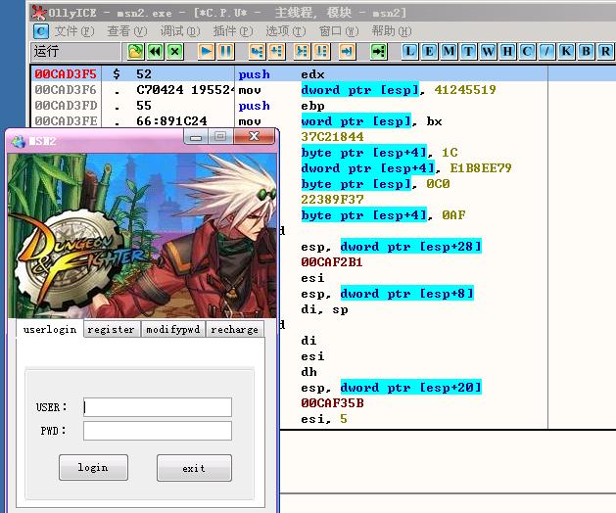616x513 pixels.
Task: Click the blue C CPU window icon in menu bar
Action: coord(41,31)
